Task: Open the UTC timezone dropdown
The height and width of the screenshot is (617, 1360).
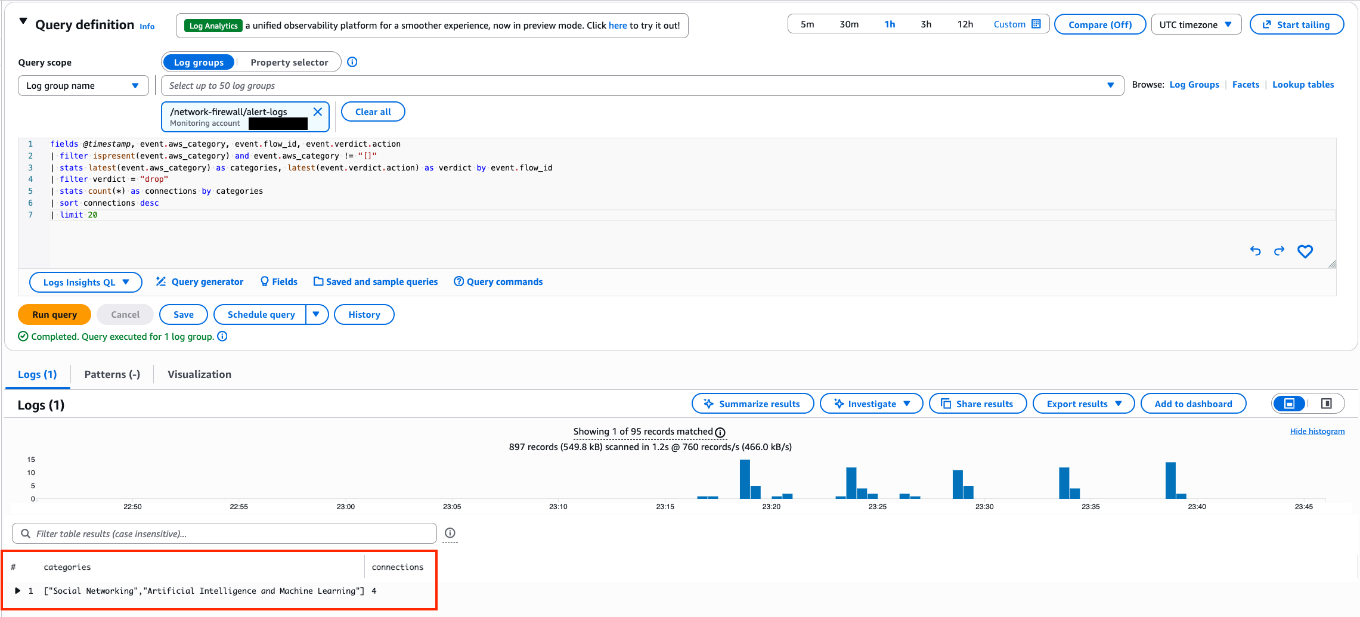Action: coord(1196,24)
